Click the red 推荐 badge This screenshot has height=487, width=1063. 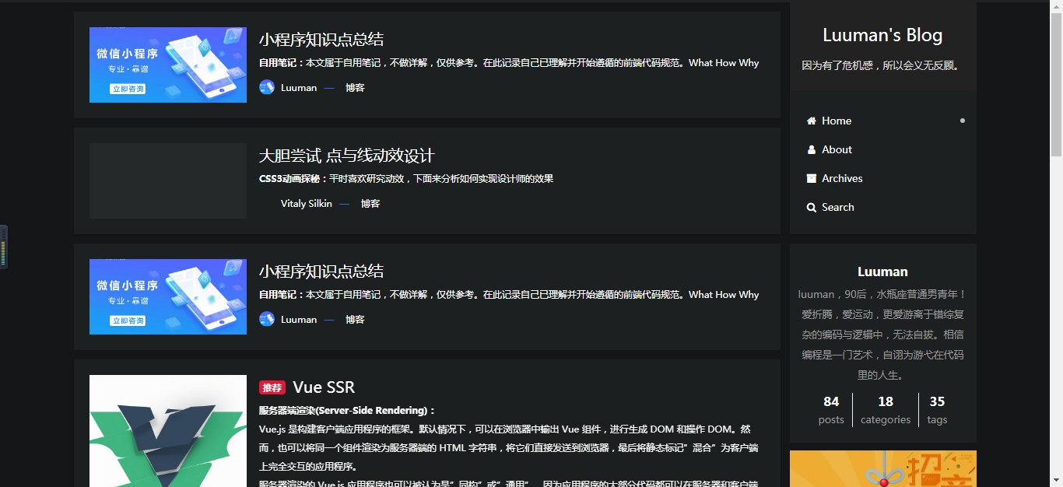click(272, 387)
